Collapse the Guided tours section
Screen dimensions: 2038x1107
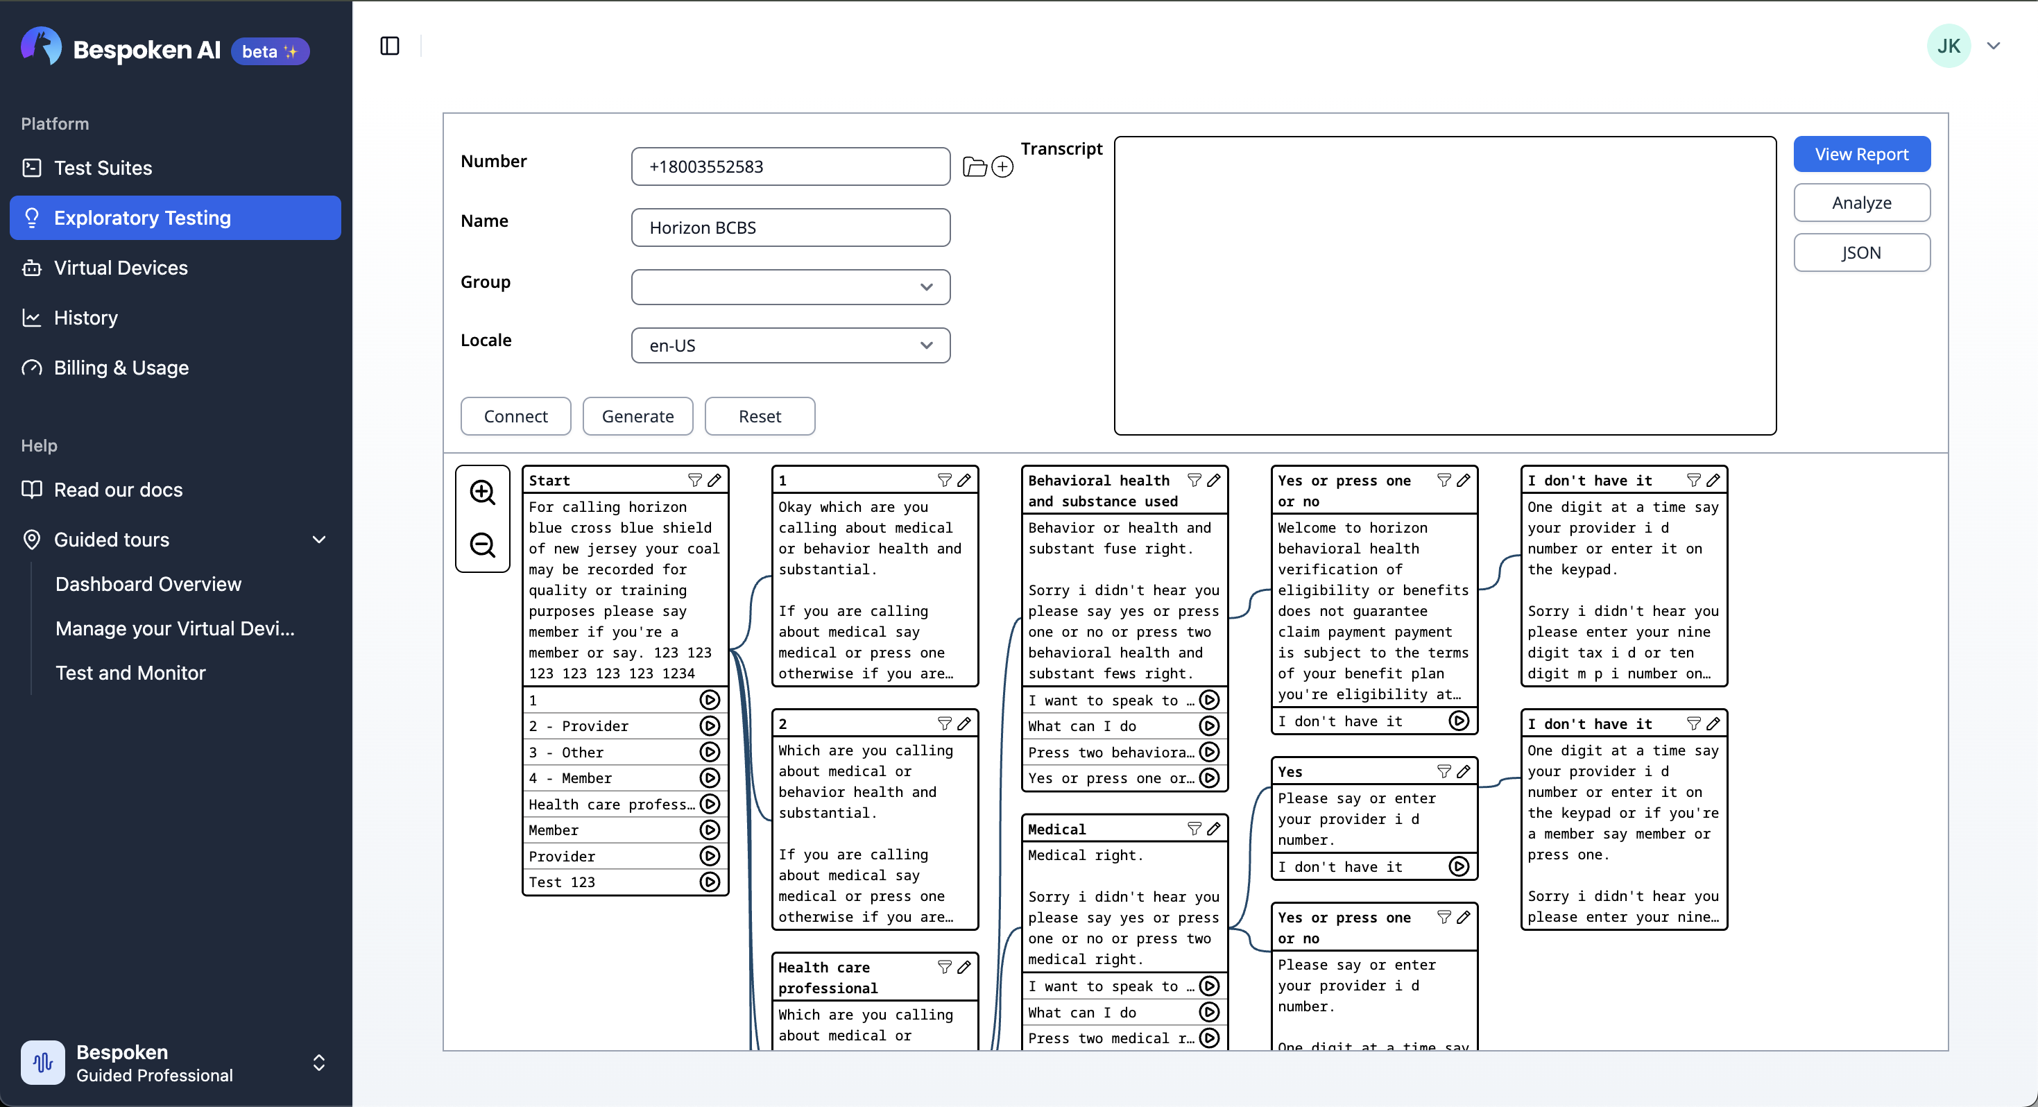click(x=319, y=539)
